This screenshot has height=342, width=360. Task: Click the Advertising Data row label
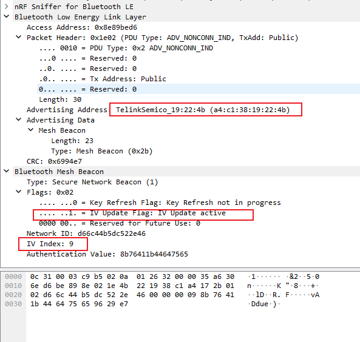click(x=60, y=120)
